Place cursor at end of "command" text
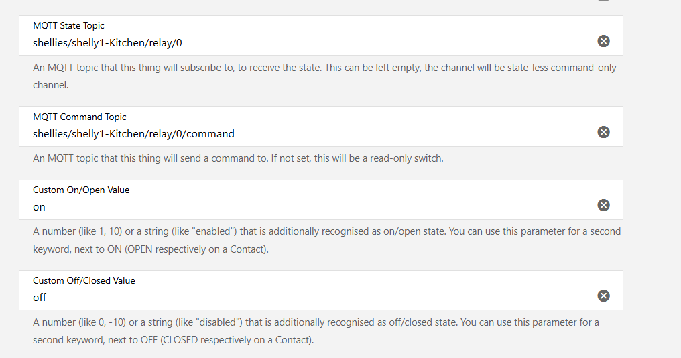The image size is (681, 358). (234, 134)
